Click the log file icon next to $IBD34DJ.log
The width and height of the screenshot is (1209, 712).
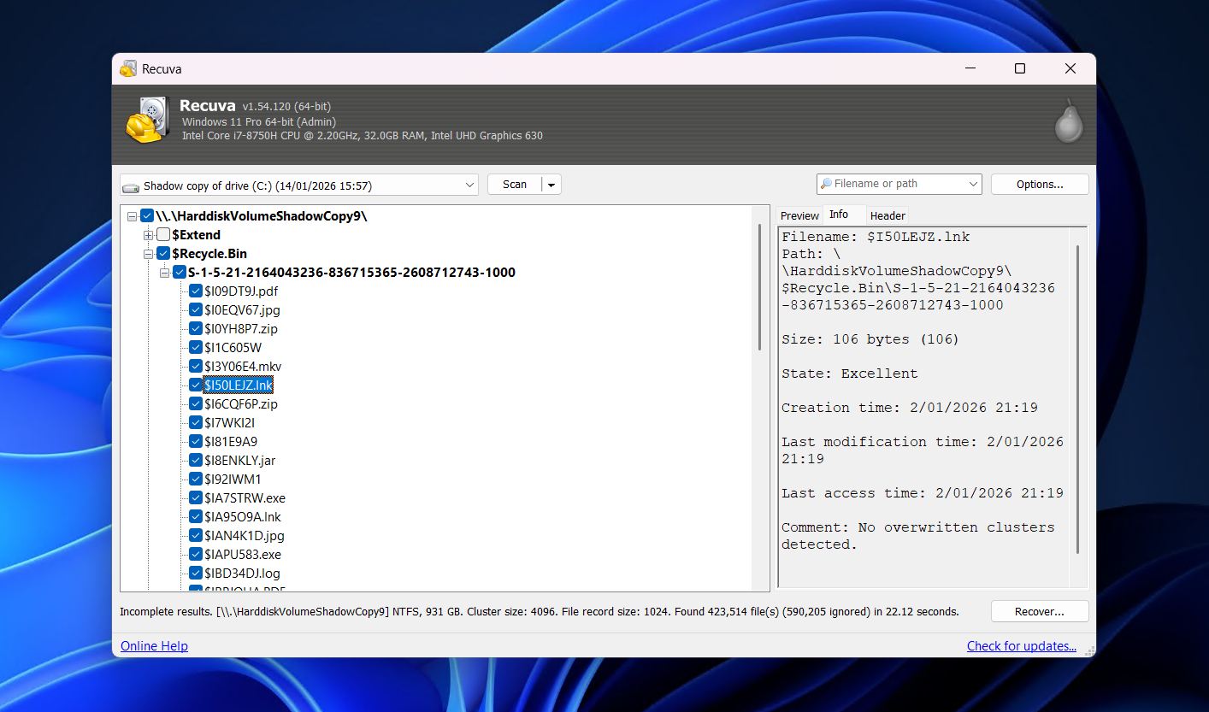(196, 573)
